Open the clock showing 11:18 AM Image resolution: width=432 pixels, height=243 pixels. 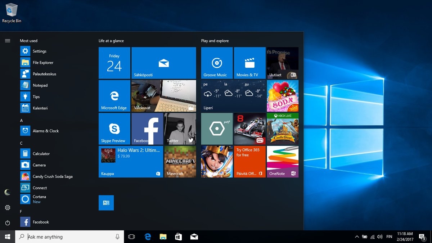[x=405, y=237]
